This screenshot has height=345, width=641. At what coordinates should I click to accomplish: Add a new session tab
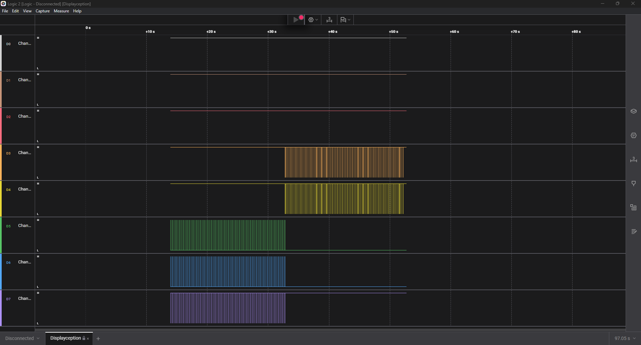(x=98, y=339)
